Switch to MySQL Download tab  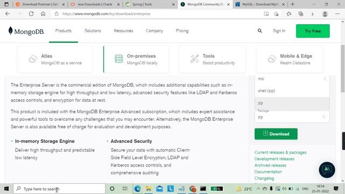(x=260, y=4)
